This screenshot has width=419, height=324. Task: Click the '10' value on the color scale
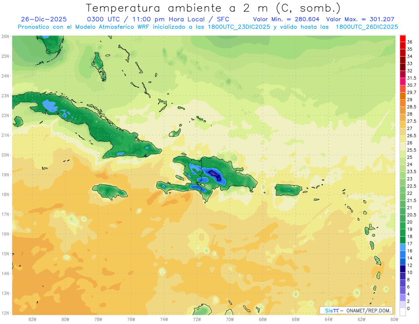pos(410,272)
